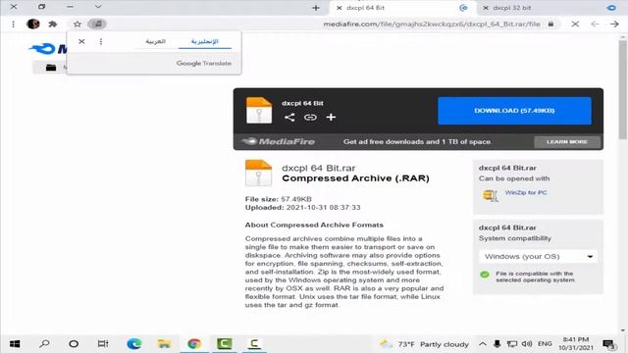The height and width of the screenshot is (353, 628).
Task: Click the volume speaker tray icon
Action: [527, 344]
